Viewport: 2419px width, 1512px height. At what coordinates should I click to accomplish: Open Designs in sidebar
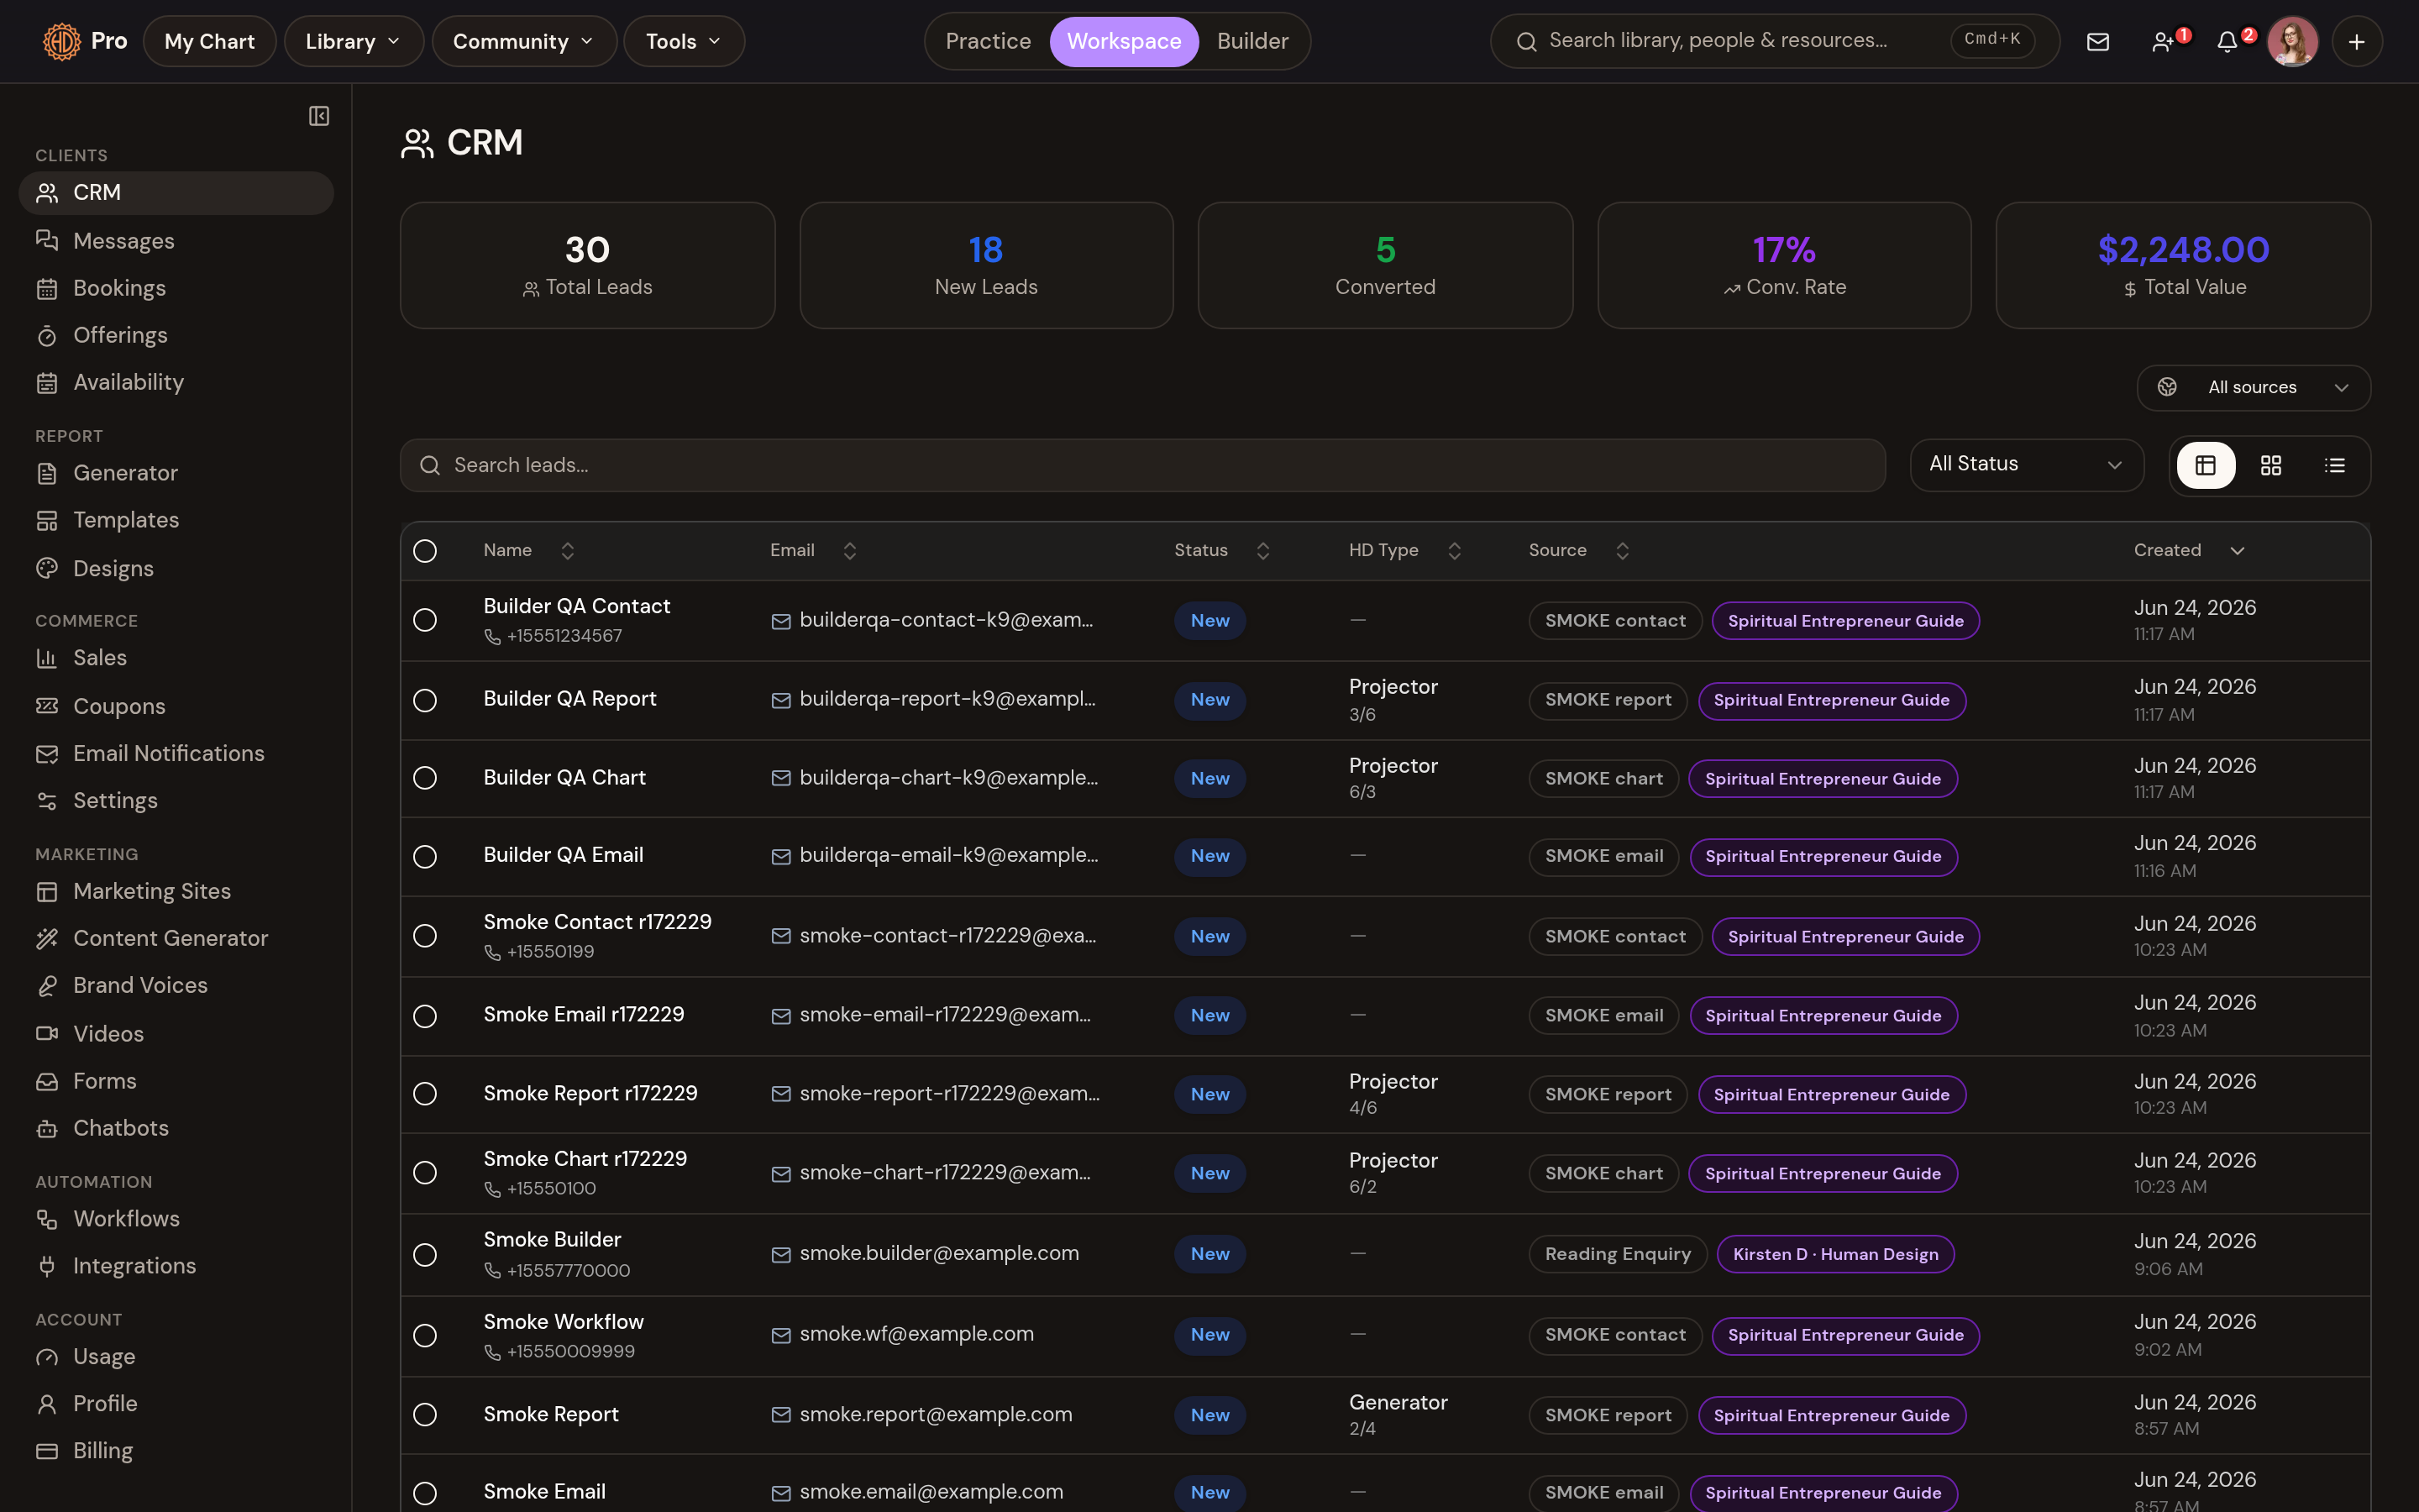pos(176,568)
